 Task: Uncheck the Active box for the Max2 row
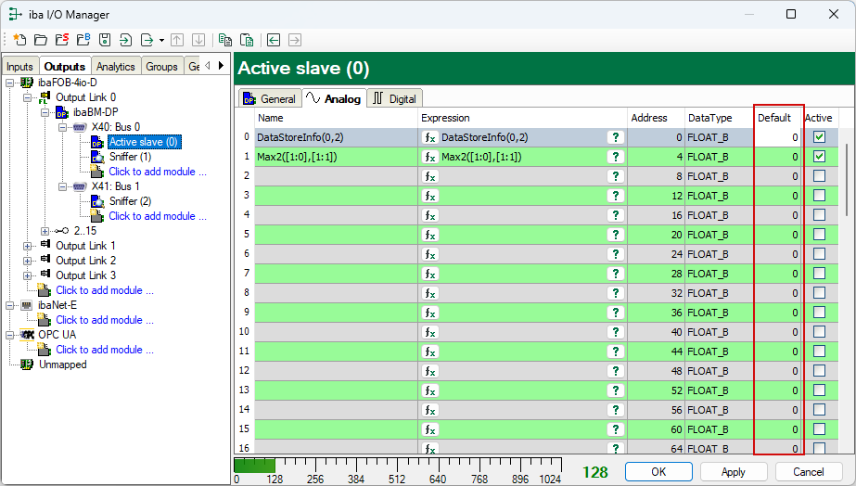pyautogui.click(x=819, y=157)
